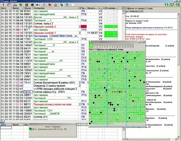Click the info panel horizontal scrollbar right arrow

click(176, 139)
